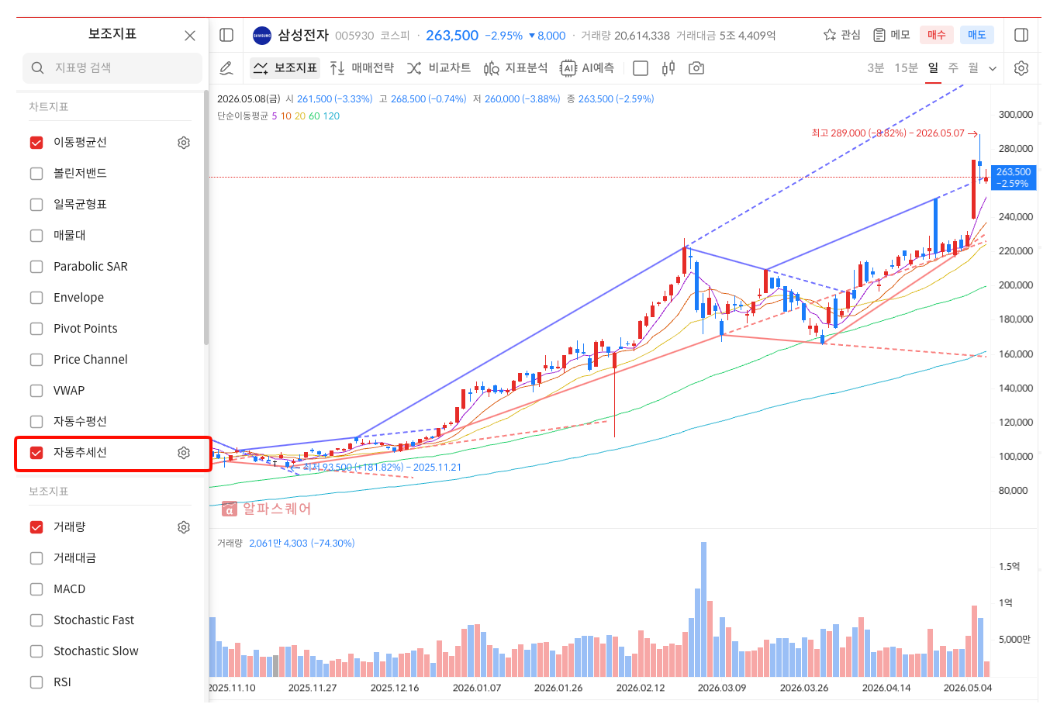Viewport: 1057px width, 718px height.
Task: Open 거래량 settings gear
Action: coord(184,527)
